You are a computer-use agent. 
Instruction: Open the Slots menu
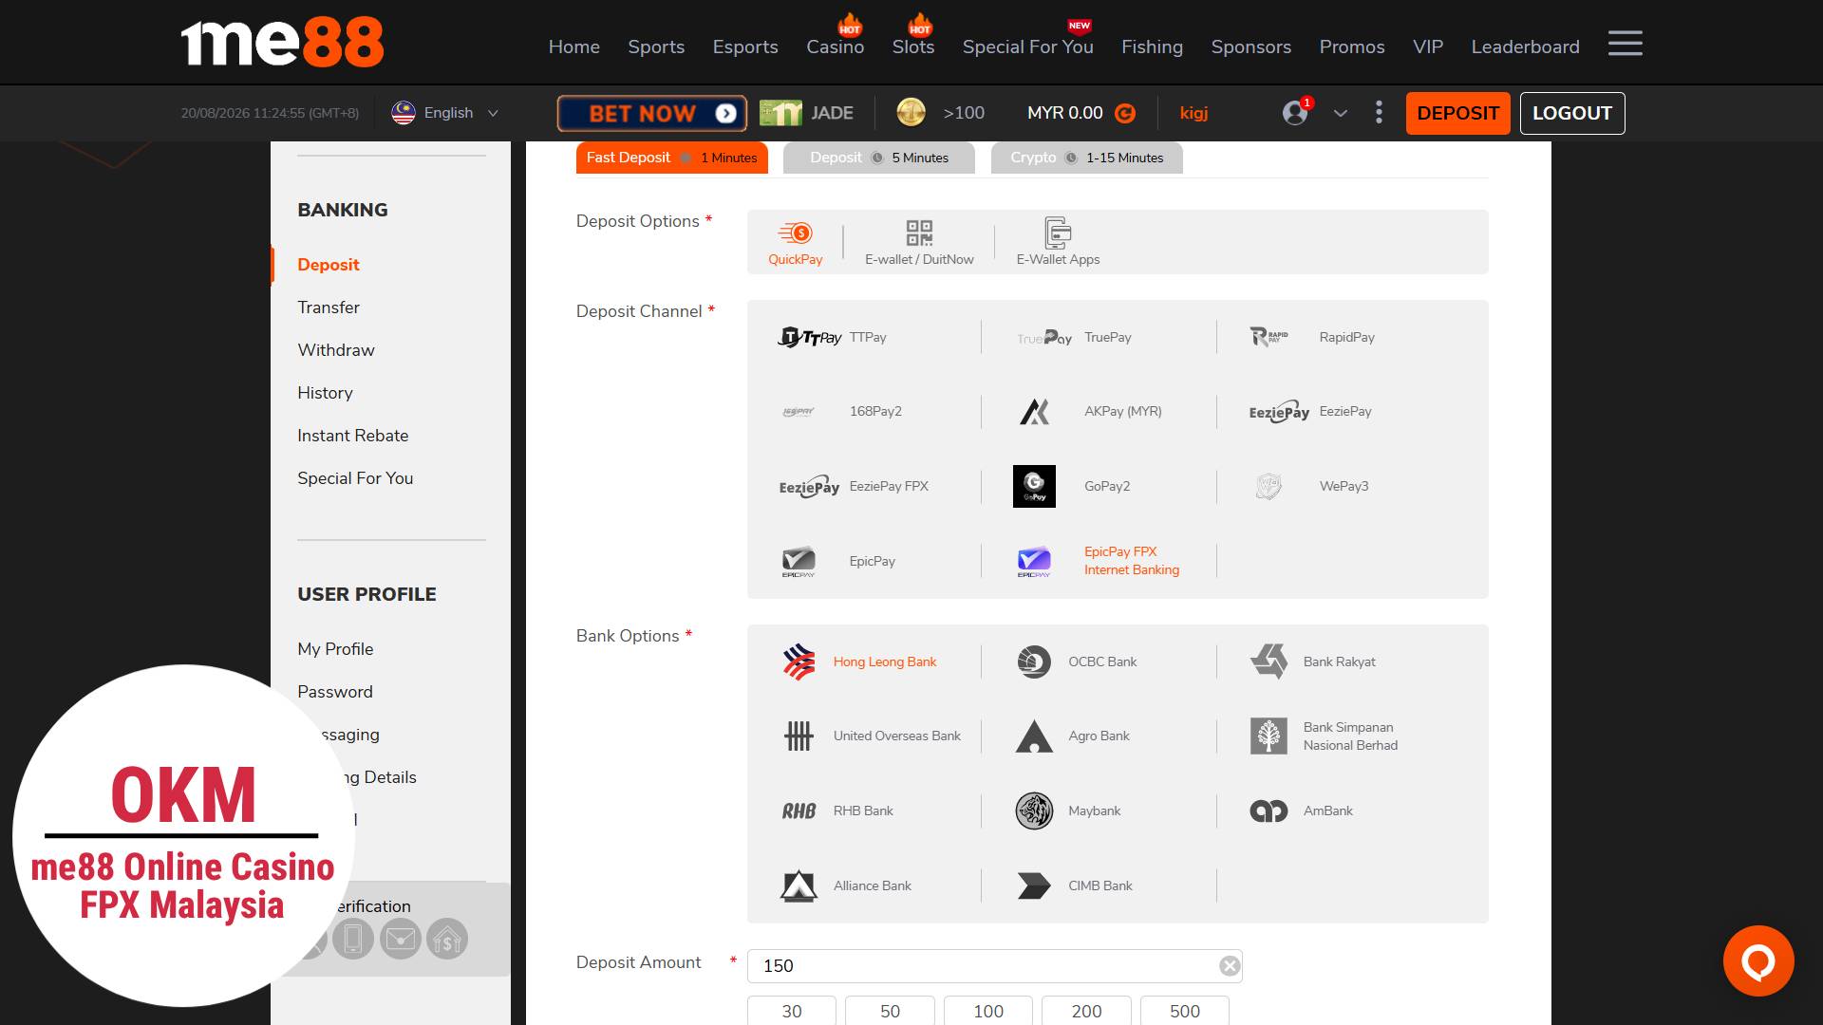913,47
